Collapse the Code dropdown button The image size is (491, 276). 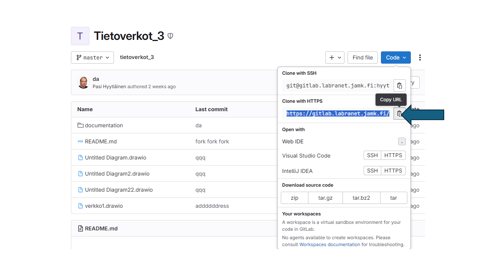395,58
